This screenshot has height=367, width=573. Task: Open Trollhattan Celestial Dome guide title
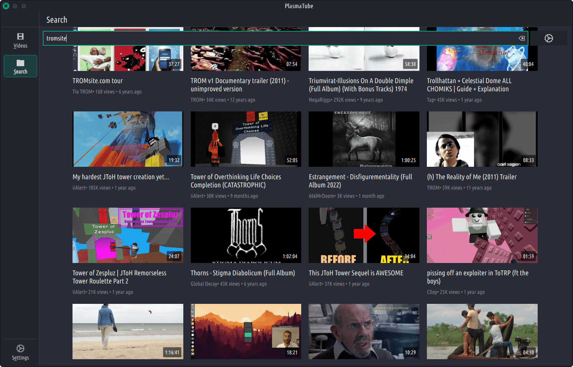(469, 85)
